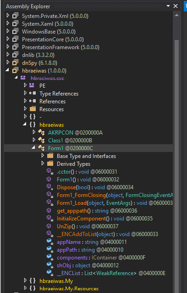Select appPath string field
The width and height of the screenshot is (187, 293).
(x=90, y=250)
